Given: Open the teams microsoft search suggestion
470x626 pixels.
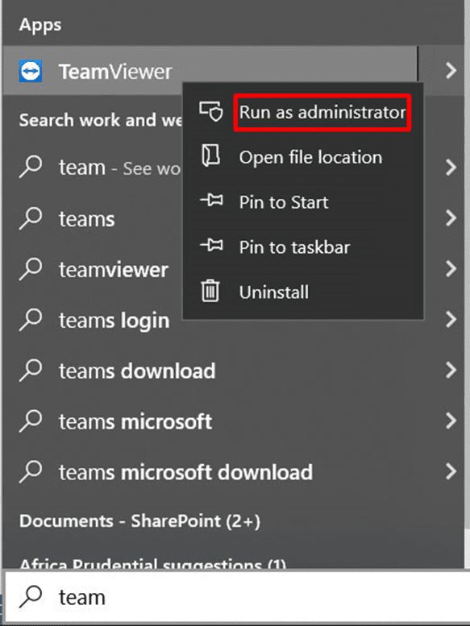Looking at the screenshot, I should tap(233, 421).
